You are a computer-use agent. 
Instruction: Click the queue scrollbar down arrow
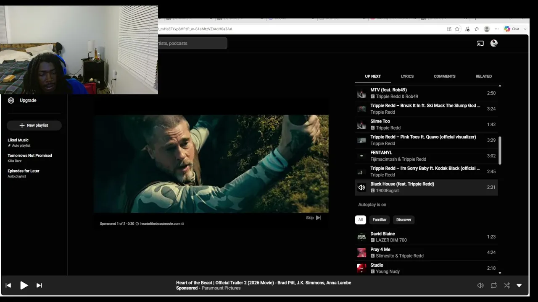500,273
